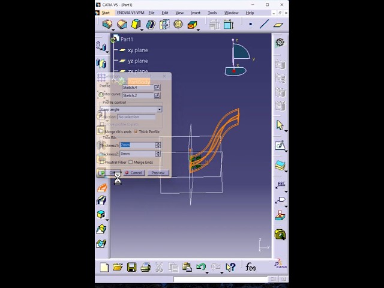The height and width of the screenshot is (288, 384).
Task: Create a point with Point tool
Action: pyautogui.click(x=250, y=24)
